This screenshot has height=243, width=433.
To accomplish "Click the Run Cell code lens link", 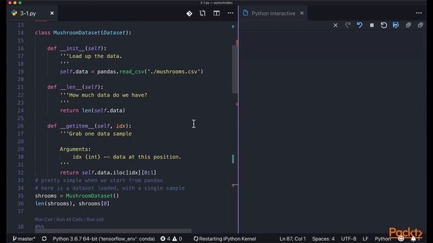I will [x=43, y=219].
